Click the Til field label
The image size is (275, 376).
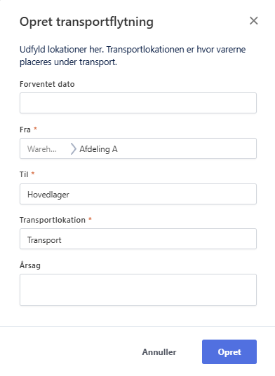tap(24, 174)
